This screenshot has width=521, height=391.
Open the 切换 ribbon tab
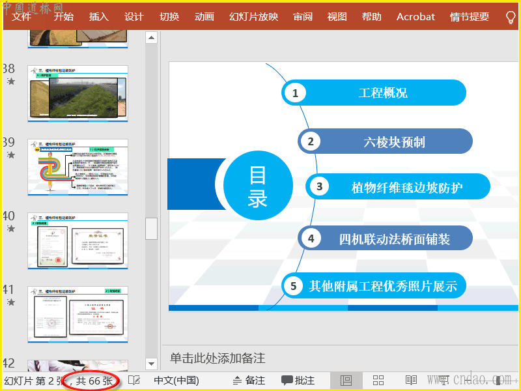[x=169, y=16]
